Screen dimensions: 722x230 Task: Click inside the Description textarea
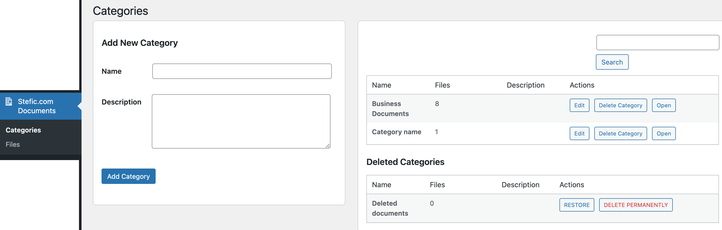pyautogui.click(x=241, y=121)
